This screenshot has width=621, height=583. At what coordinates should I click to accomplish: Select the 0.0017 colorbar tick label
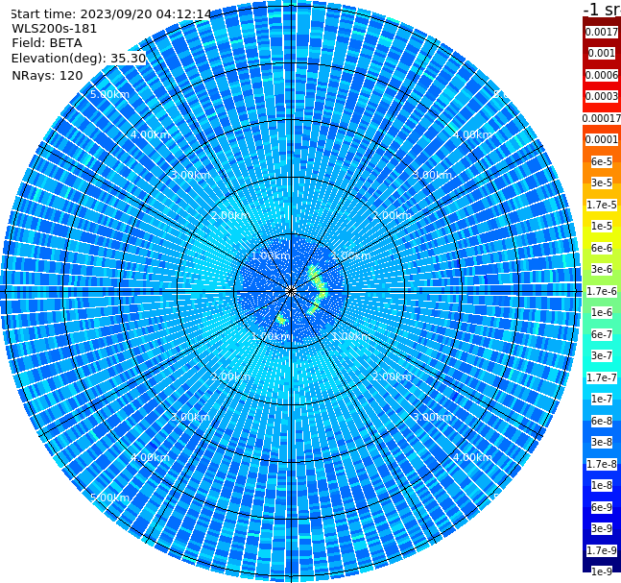[602, 32]
